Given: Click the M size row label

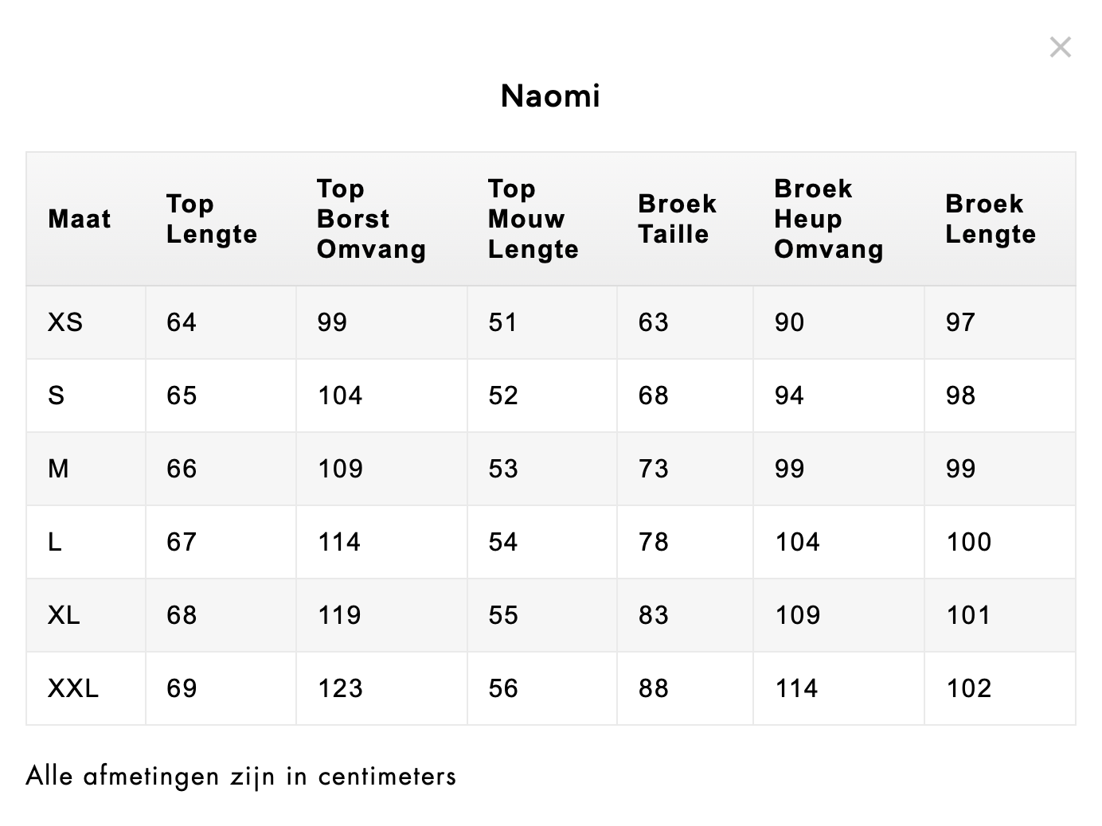Looking at the screenshot, I should pyautogui.click(x=58, y=469).
